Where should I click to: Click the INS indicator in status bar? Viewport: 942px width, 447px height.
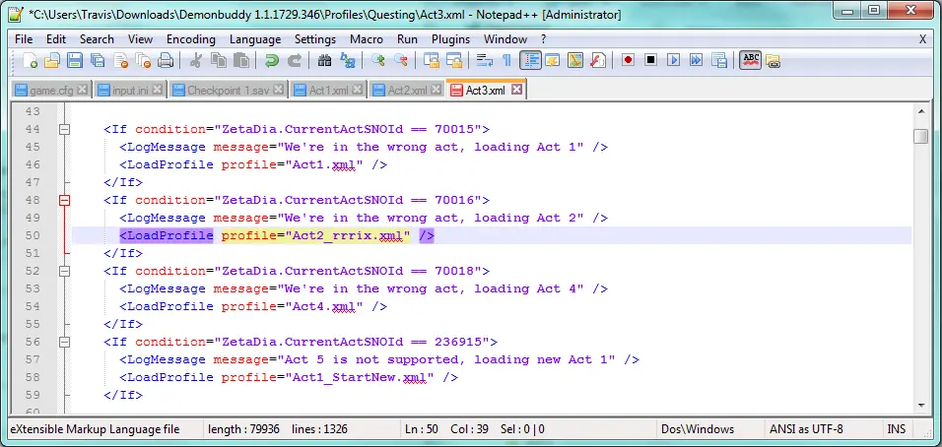tap(896, 429)
